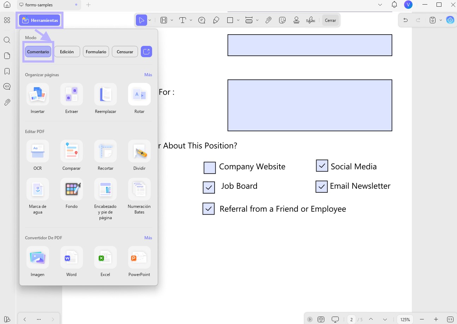
Task: Select the stamp tool in toolbar
Action: [x=296, y=20]
